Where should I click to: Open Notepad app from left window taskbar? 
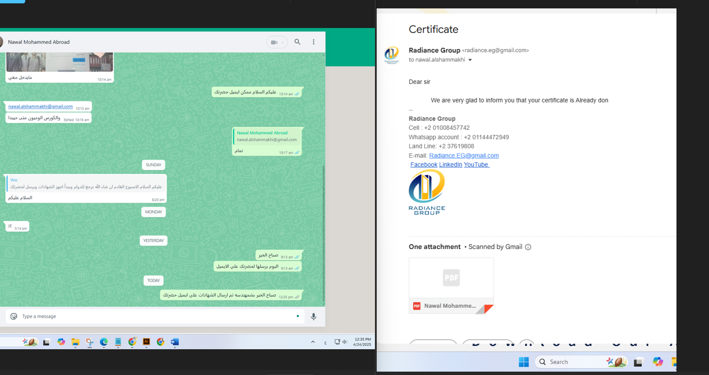click(x=118, y=342)
